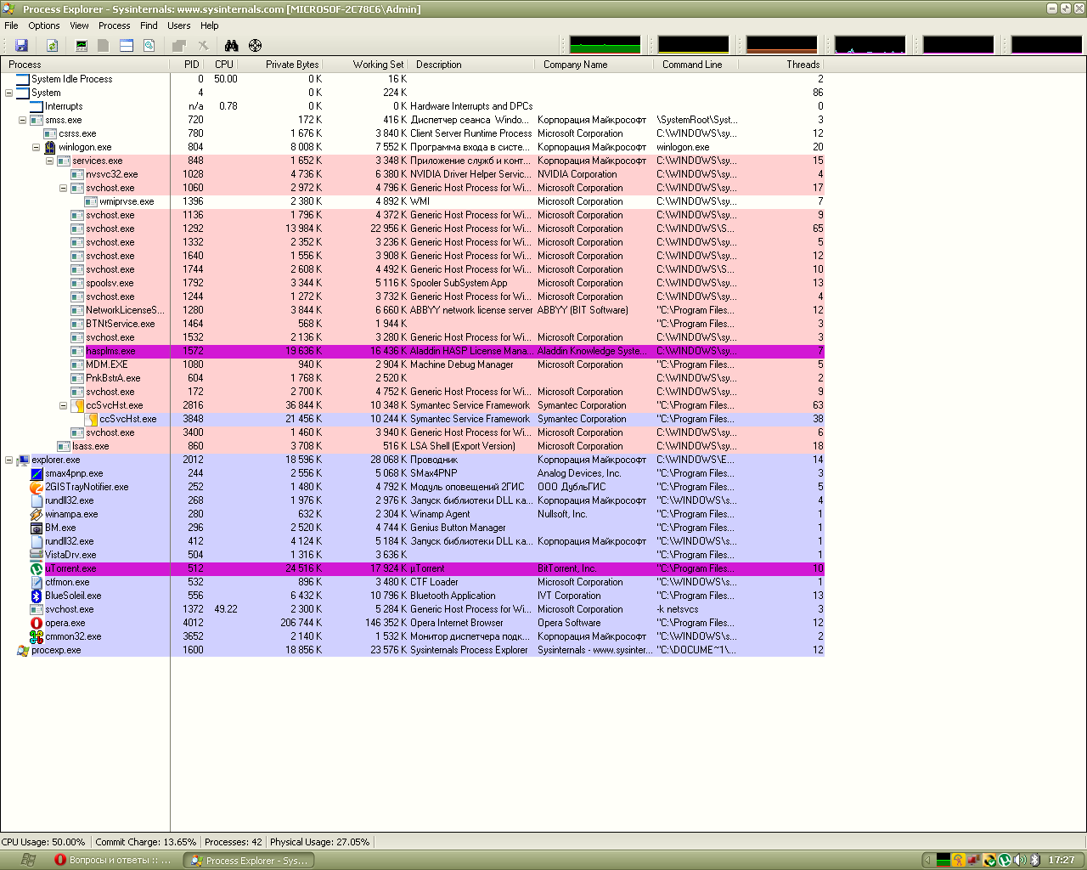Click the BlueSoleil.exe Bluetooth process icon

pos(37,596)
